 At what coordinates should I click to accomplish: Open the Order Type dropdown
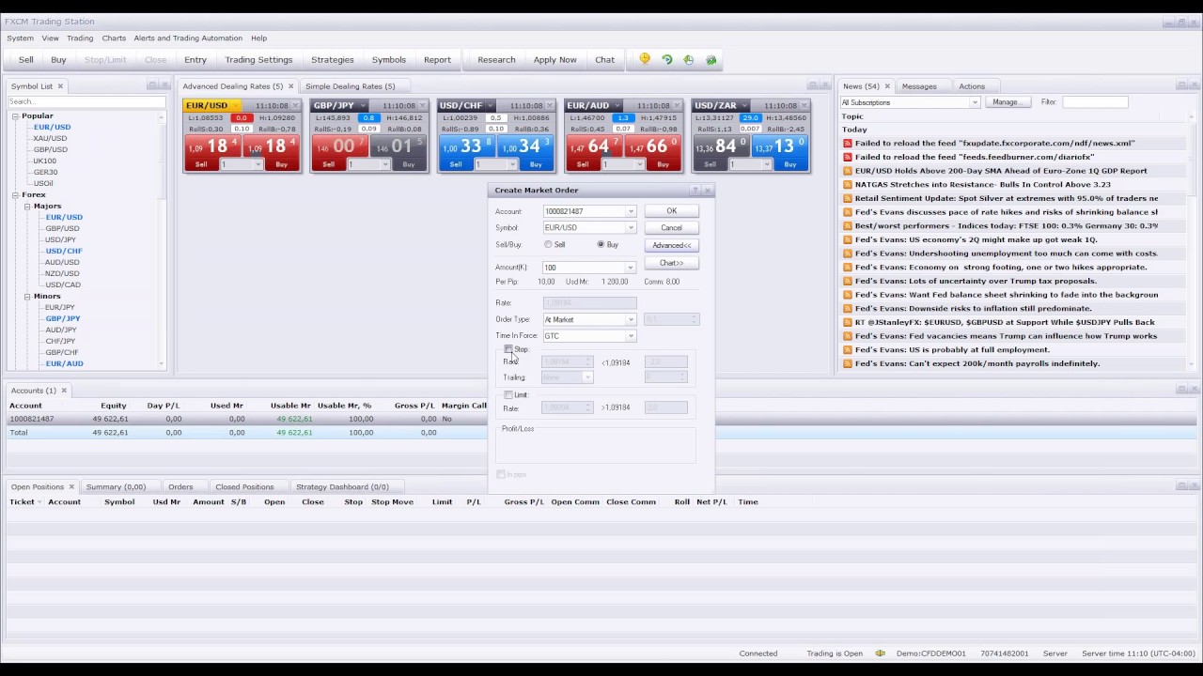631,320
